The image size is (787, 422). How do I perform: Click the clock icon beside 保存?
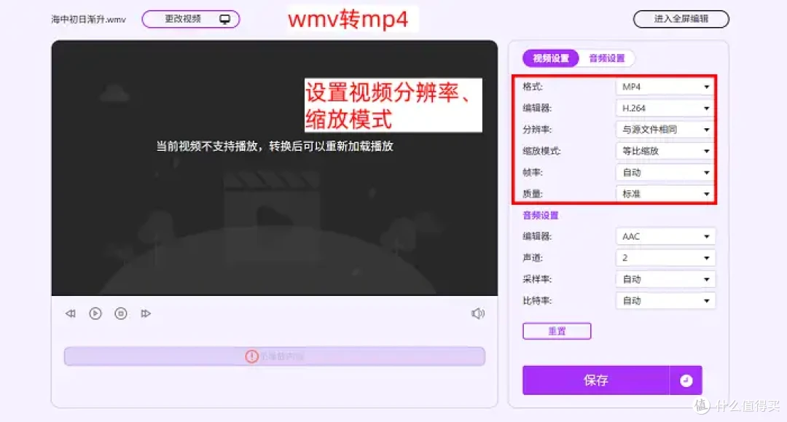click(686, 380)
